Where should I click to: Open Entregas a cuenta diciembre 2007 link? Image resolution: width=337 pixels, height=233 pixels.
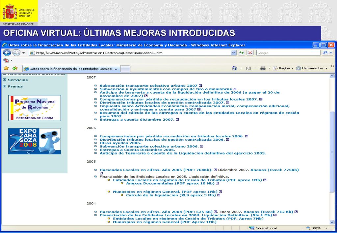point(137,120)
